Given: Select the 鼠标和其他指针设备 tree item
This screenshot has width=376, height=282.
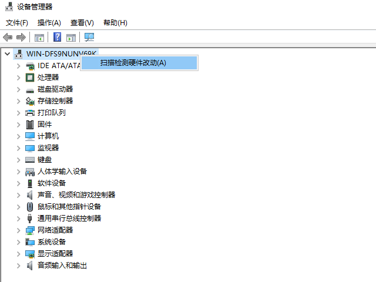Looking at the screenshot, I should click(69, 206).
